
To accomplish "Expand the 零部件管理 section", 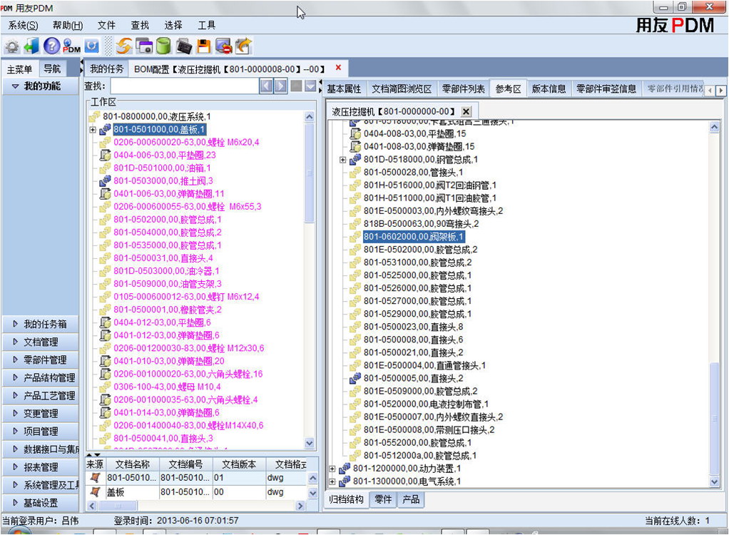I will [16, 360].
